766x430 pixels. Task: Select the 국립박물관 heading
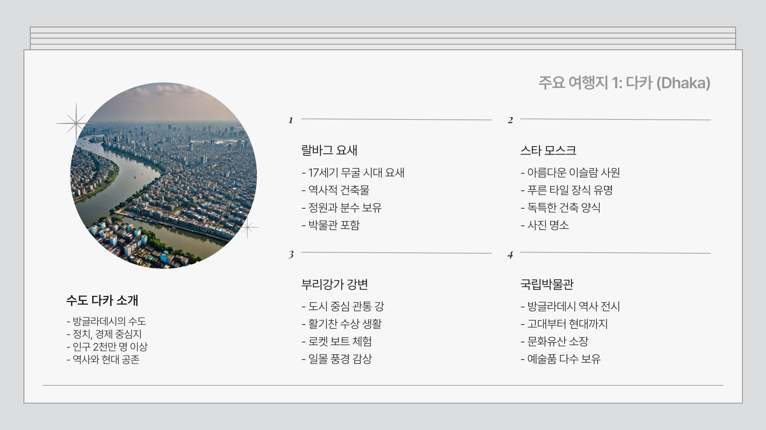547,284
